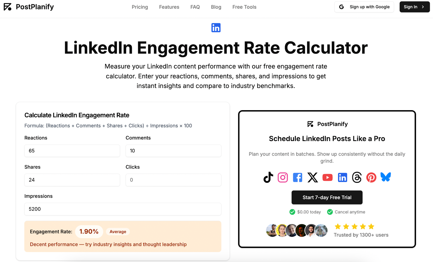Click the Instagram icon
The height and width of the screenshot is (262, 433).
(x=283, y=178)
